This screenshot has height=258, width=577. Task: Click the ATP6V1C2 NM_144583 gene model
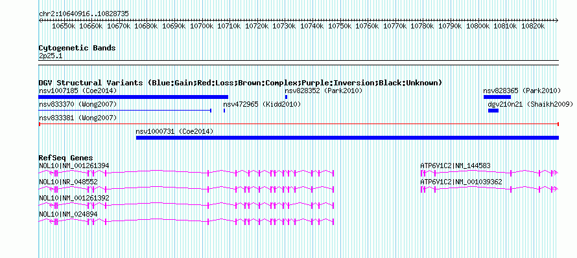(489, 173)
